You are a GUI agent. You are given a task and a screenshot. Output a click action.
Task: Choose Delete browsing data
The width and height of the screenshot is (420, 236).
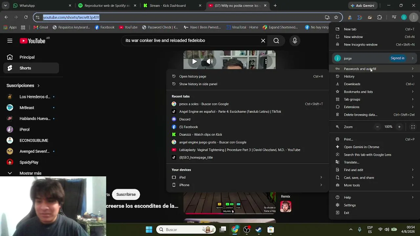(374, 115)
